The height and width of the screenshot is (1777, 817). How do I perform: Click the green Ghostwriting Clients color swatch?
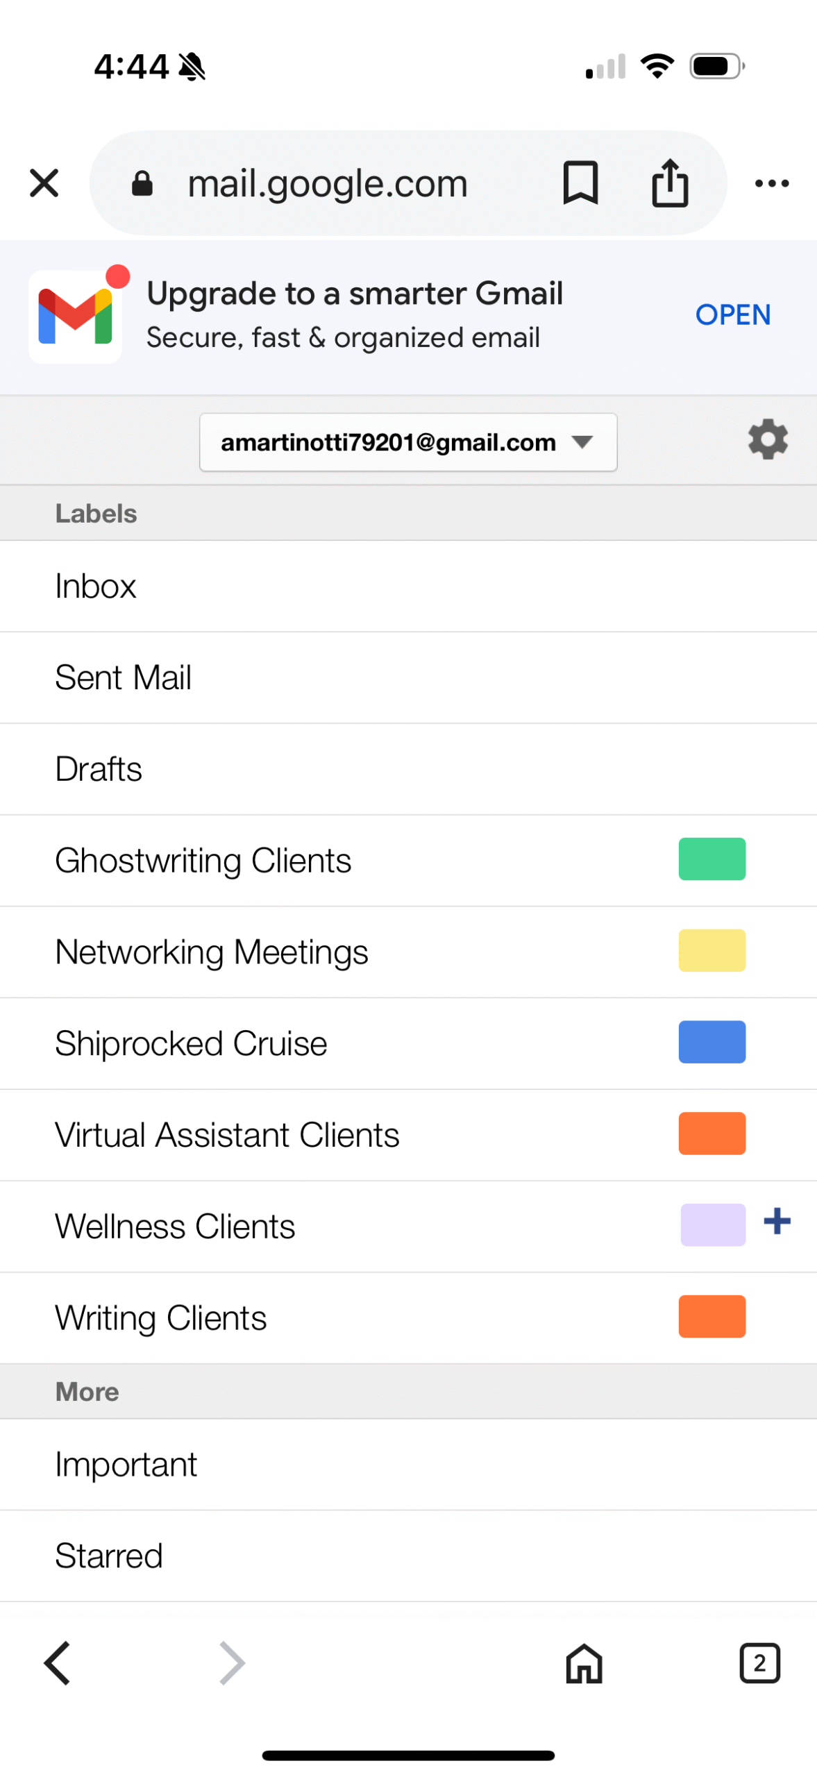tap(711, 859)
